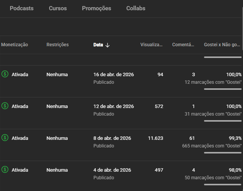Click like ratio bar under 665 marcações
This screenshot has width=243, height=191.
tap(223, 153)
